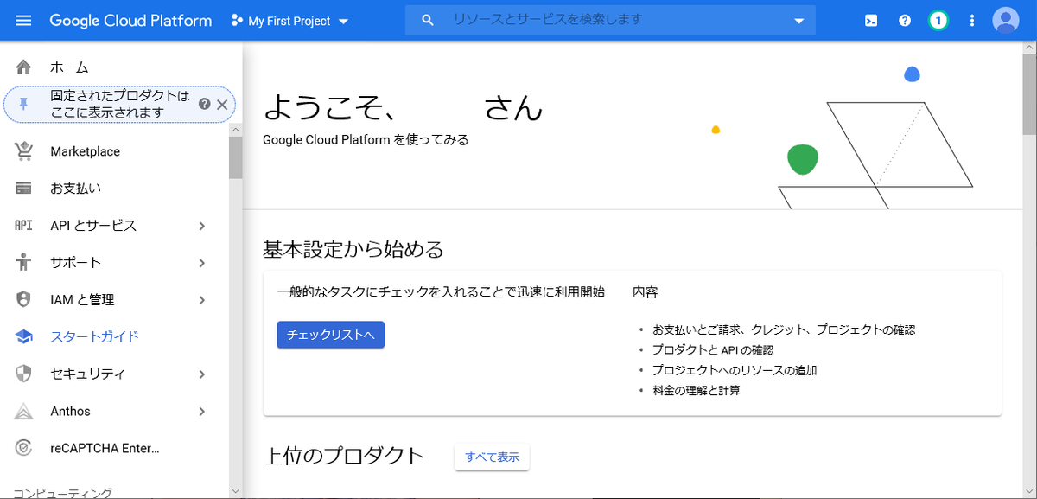Open the hamburger navigation menu
This screenshot has height=499, width=1037.
(x=23, y=21)
